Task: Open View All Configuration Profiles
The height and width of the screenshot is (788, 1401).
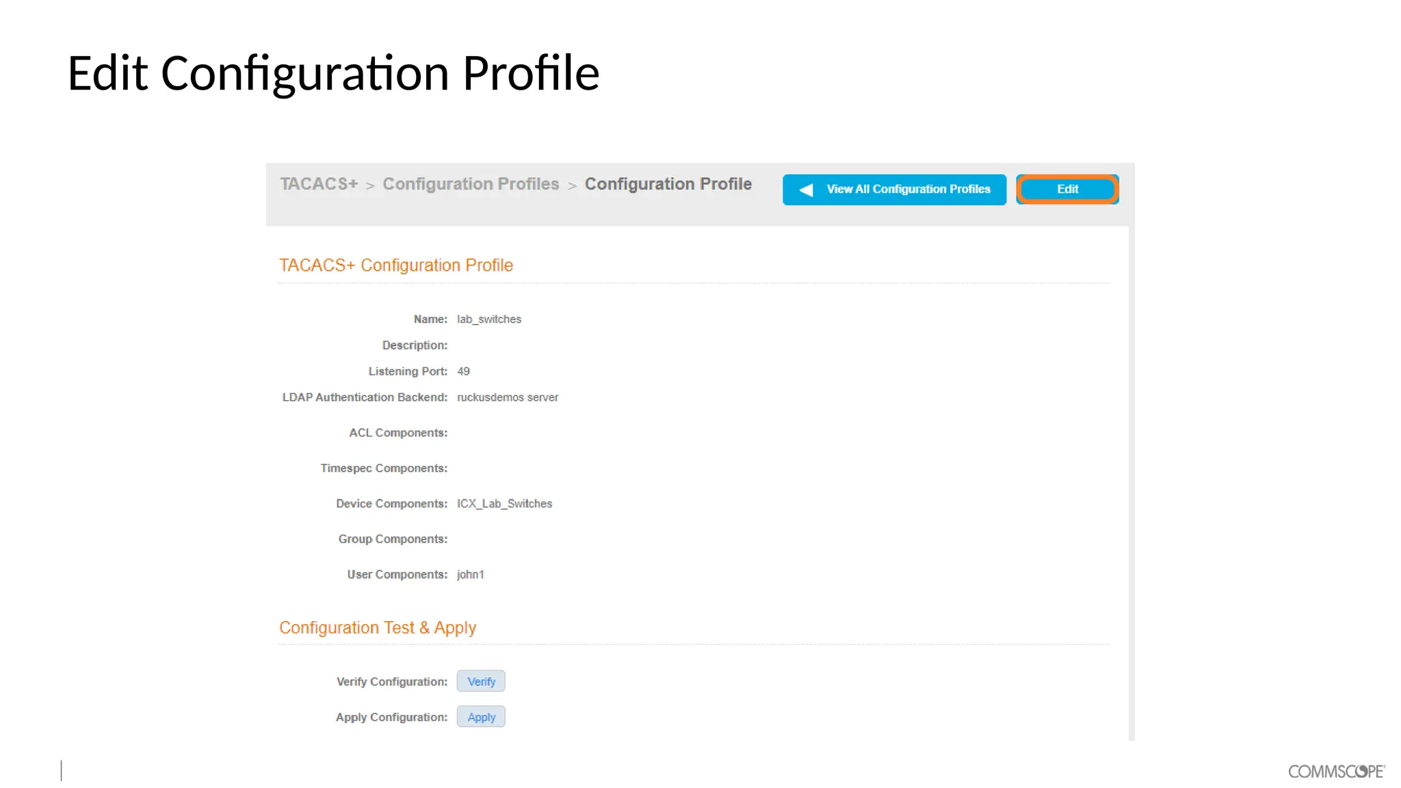Action: 894,189
